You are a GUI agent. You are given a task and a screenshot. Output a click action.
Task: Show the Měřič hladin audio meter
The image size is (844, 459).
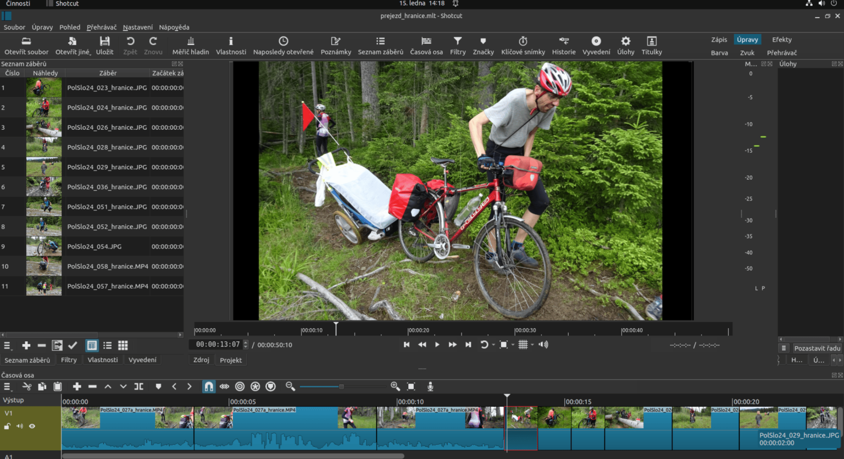click(x=190, y=45)
